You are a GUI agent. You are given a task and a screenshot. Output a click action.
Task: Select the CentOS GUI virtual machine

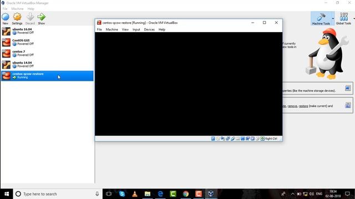click(x=47, y=42)
